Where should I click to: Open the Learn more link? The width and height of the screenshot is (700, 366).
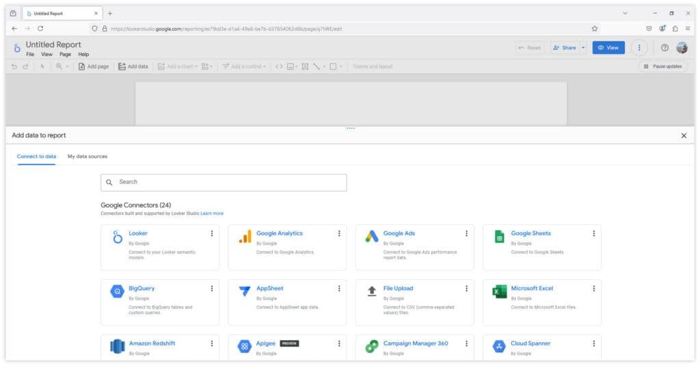point(212,214)
